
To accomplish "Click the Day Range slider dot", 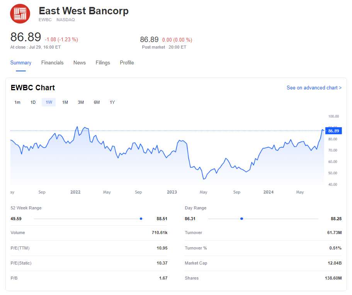I will coord(241,219).
